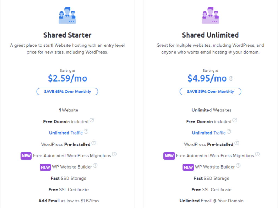Click the Shared Unlimited plan title
The image size is (278, 209).
(210, 35)
